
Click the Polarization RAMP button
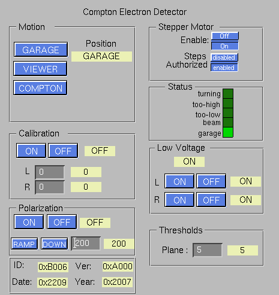pos(24,244)
